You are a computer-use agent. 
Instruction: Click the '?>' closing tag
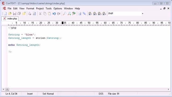point(10,52)
